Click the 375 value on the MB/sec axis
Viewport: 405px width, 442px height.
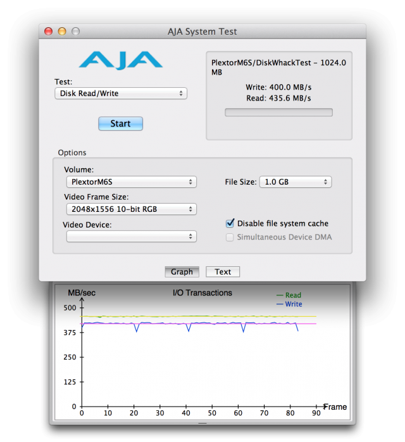pos(70,333)
